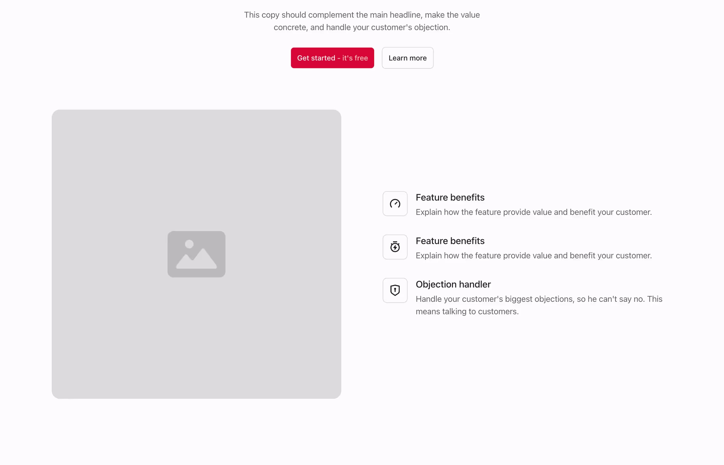724x465 pixels.
Task: Select the shield lock Objection handler icon
Action: click(395, 290)
